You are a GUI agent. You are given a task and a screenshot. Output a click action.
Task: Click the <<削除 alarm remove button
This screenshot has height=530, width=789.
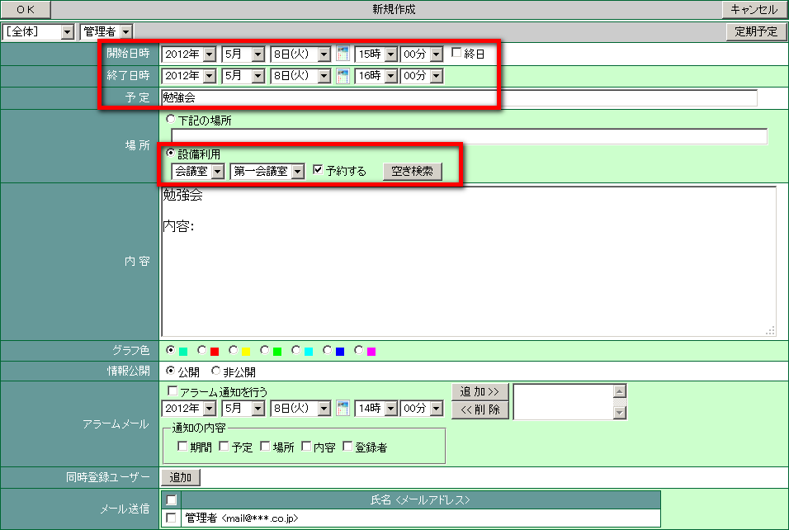480,409
